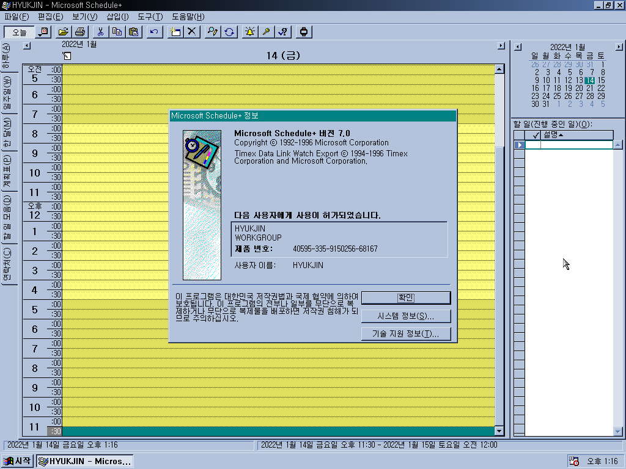Image resolution: width=626 pixels, height=469 pixels.
Task: Click the Undo arrow icon
Action: point(154,32)
